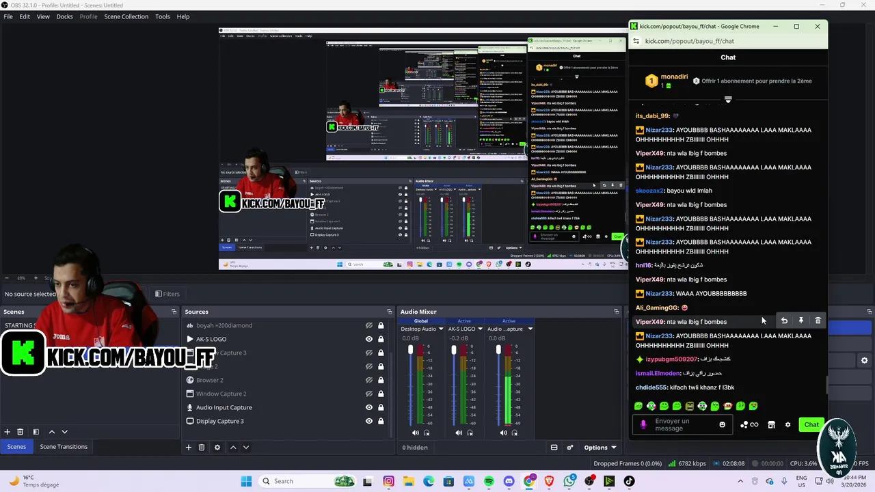
Task: Hide the AK-S LOGO source
Action: (x=369, y=339)
